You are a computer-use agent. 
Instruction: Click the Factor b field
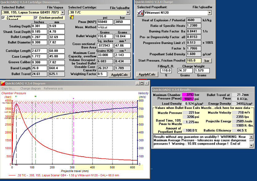point(194,49)
